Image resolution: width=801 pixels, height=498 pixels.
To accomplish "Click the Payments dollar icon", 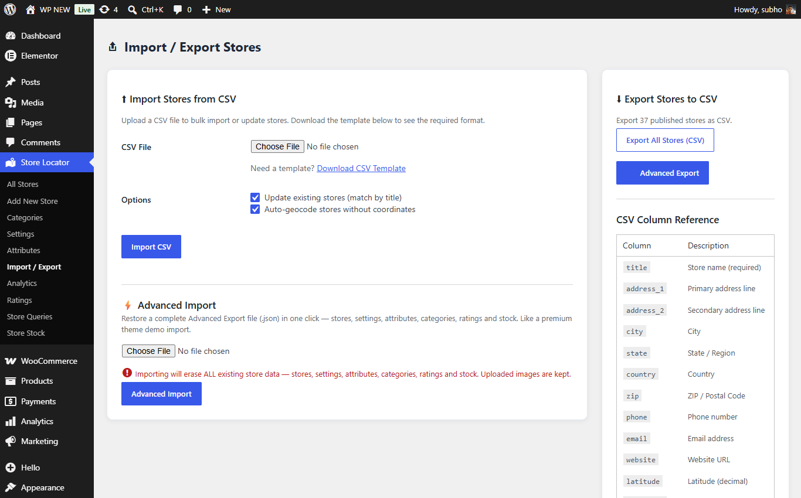I will [11, 401].
